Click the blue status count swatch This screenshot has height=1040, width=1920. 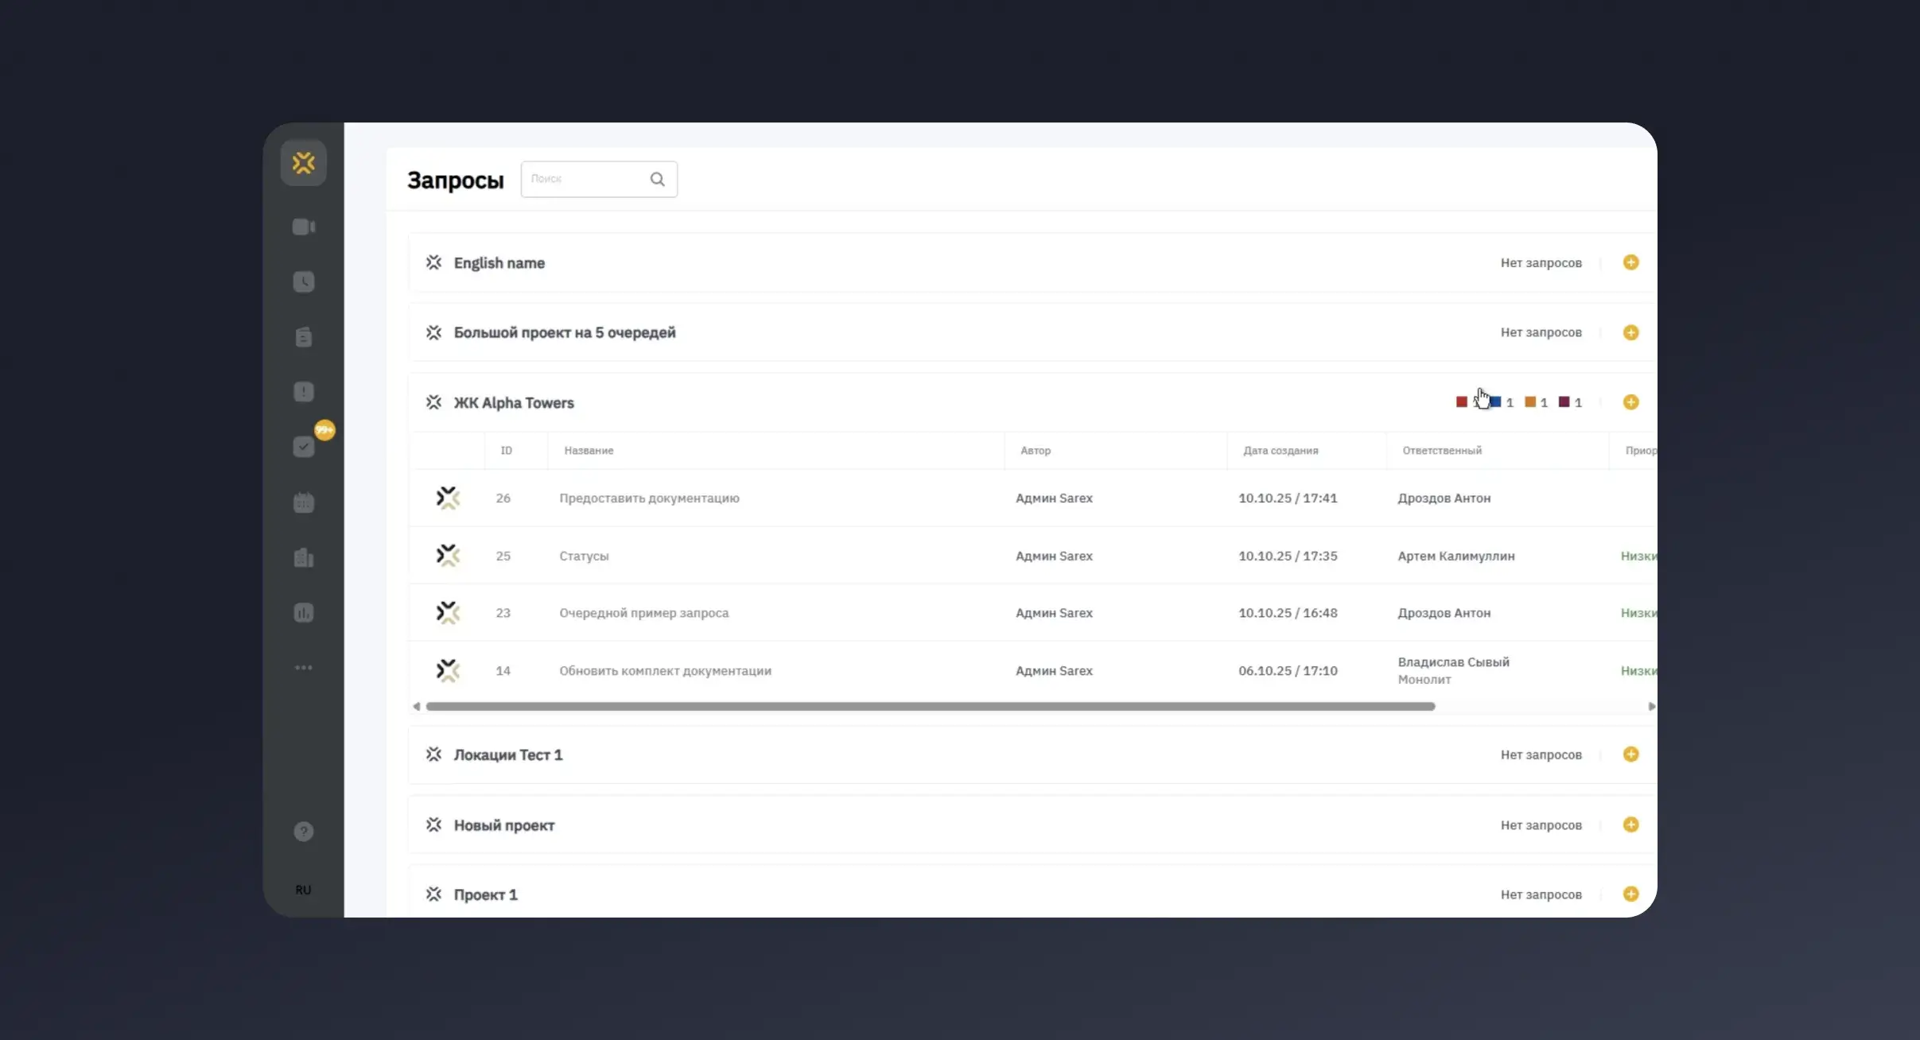point(1496,402)
